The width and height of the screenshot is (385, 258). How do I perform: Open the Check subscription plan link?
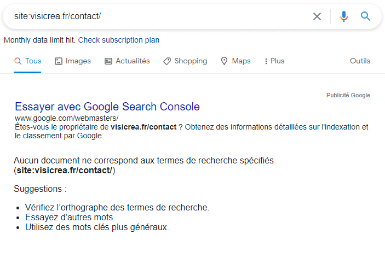pyautogui.click(x=119, y=40)
